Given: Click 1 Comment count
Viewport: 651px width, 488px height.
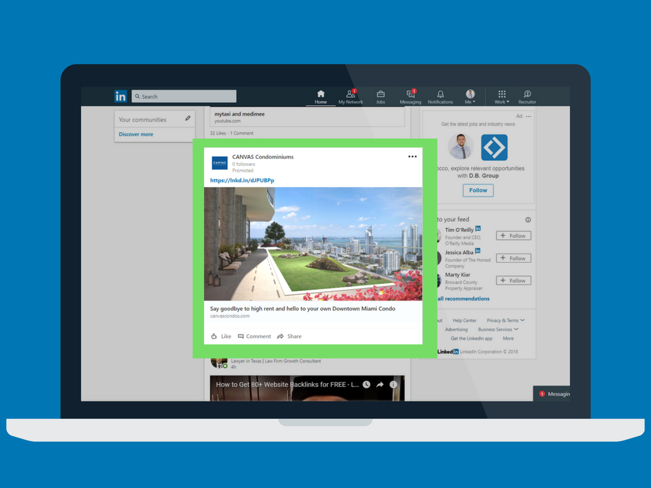Looking at the screenshot, I should coord(242,133).
